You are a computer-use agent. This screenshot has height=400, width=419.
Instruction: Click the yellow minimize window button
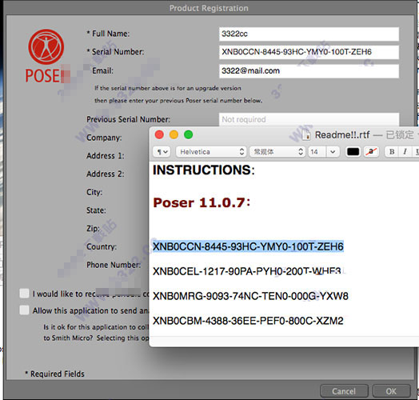[x=174, y=134]
